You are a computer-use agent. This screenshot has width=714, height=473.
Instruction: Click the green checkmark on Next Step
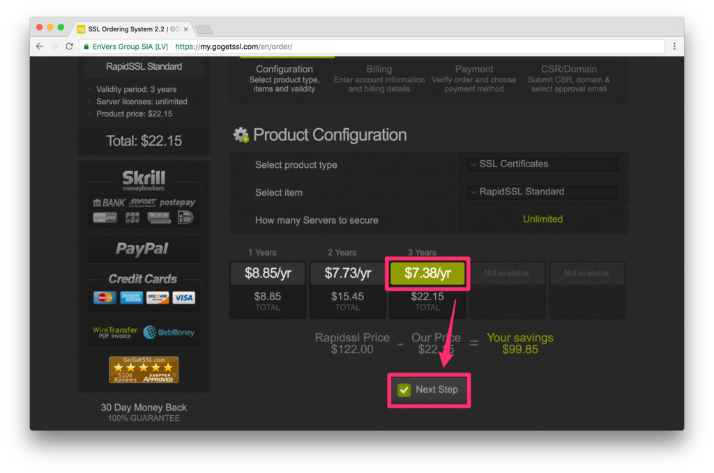[404, 390]
